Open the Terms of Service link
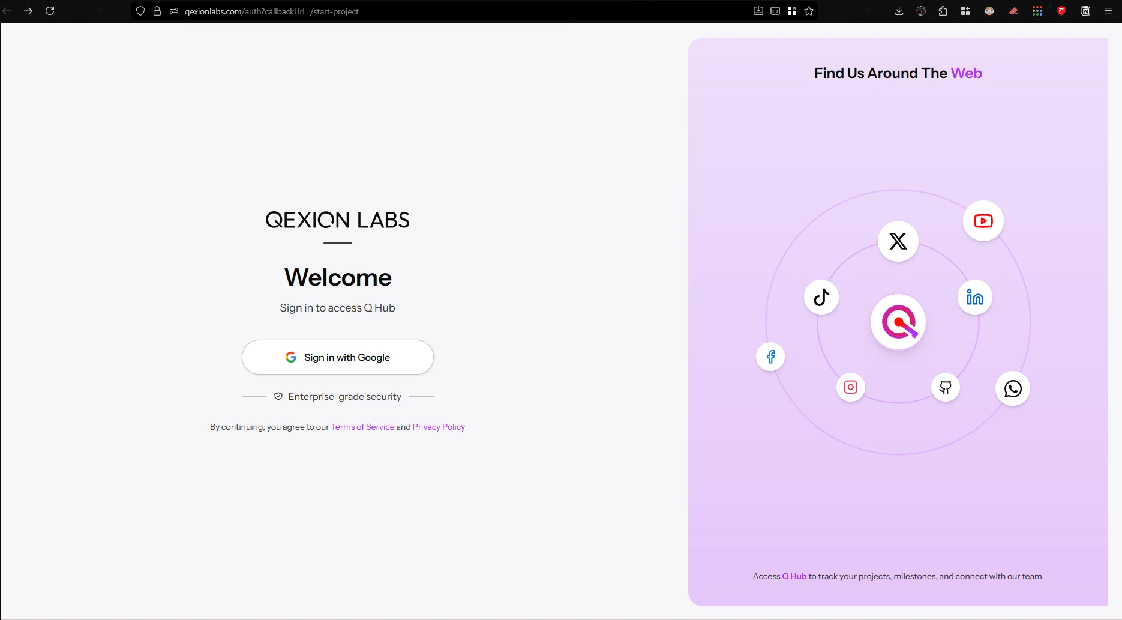1122x620 pixels. click(362, 427)
